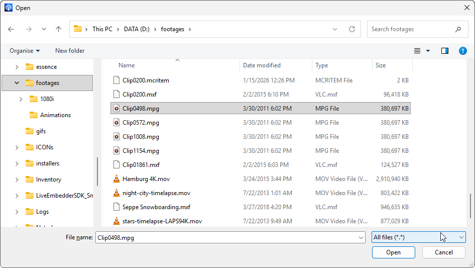Click the search magnifier icon
Viewport: 475px width, 268px height.
coord(458,29)
